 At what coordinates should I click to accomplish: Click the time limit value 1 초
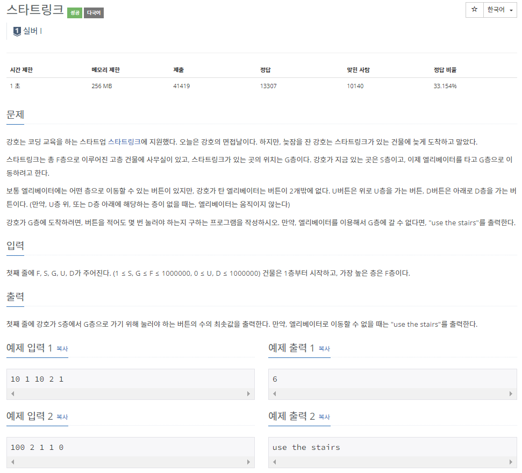(x=15, y=86)
